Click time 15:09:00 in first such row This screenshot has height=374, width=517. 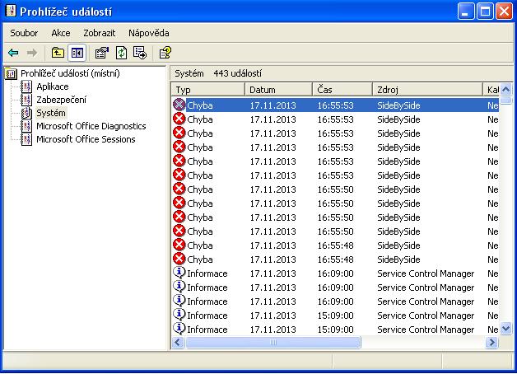(335, 316)
